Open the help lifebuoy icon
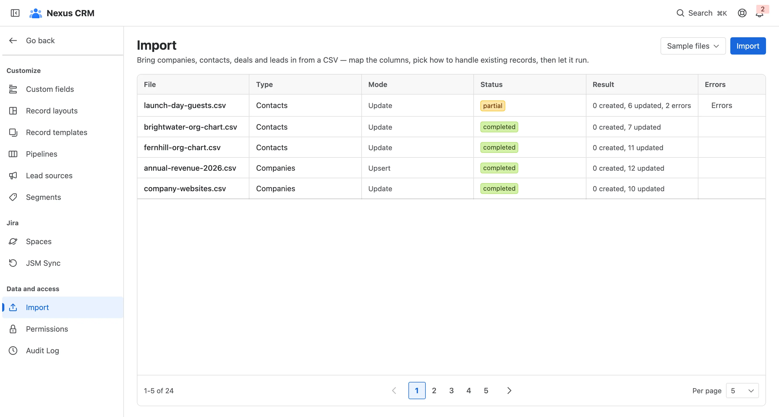This screenshot has width=779, height=417. [x=742, y=13]
